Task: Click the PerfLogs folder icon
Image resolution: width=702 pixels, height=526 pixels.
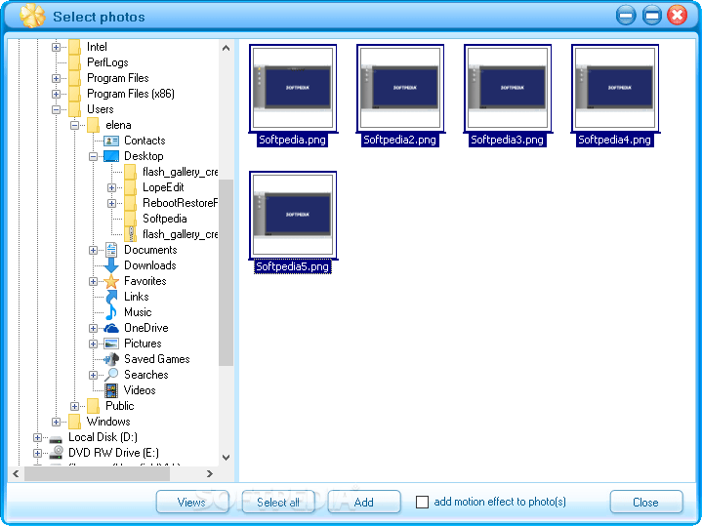Action: point(74,62)
